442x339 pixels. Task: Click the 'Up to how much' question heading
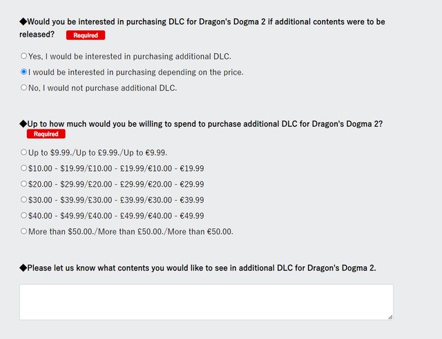click(204, 124)
